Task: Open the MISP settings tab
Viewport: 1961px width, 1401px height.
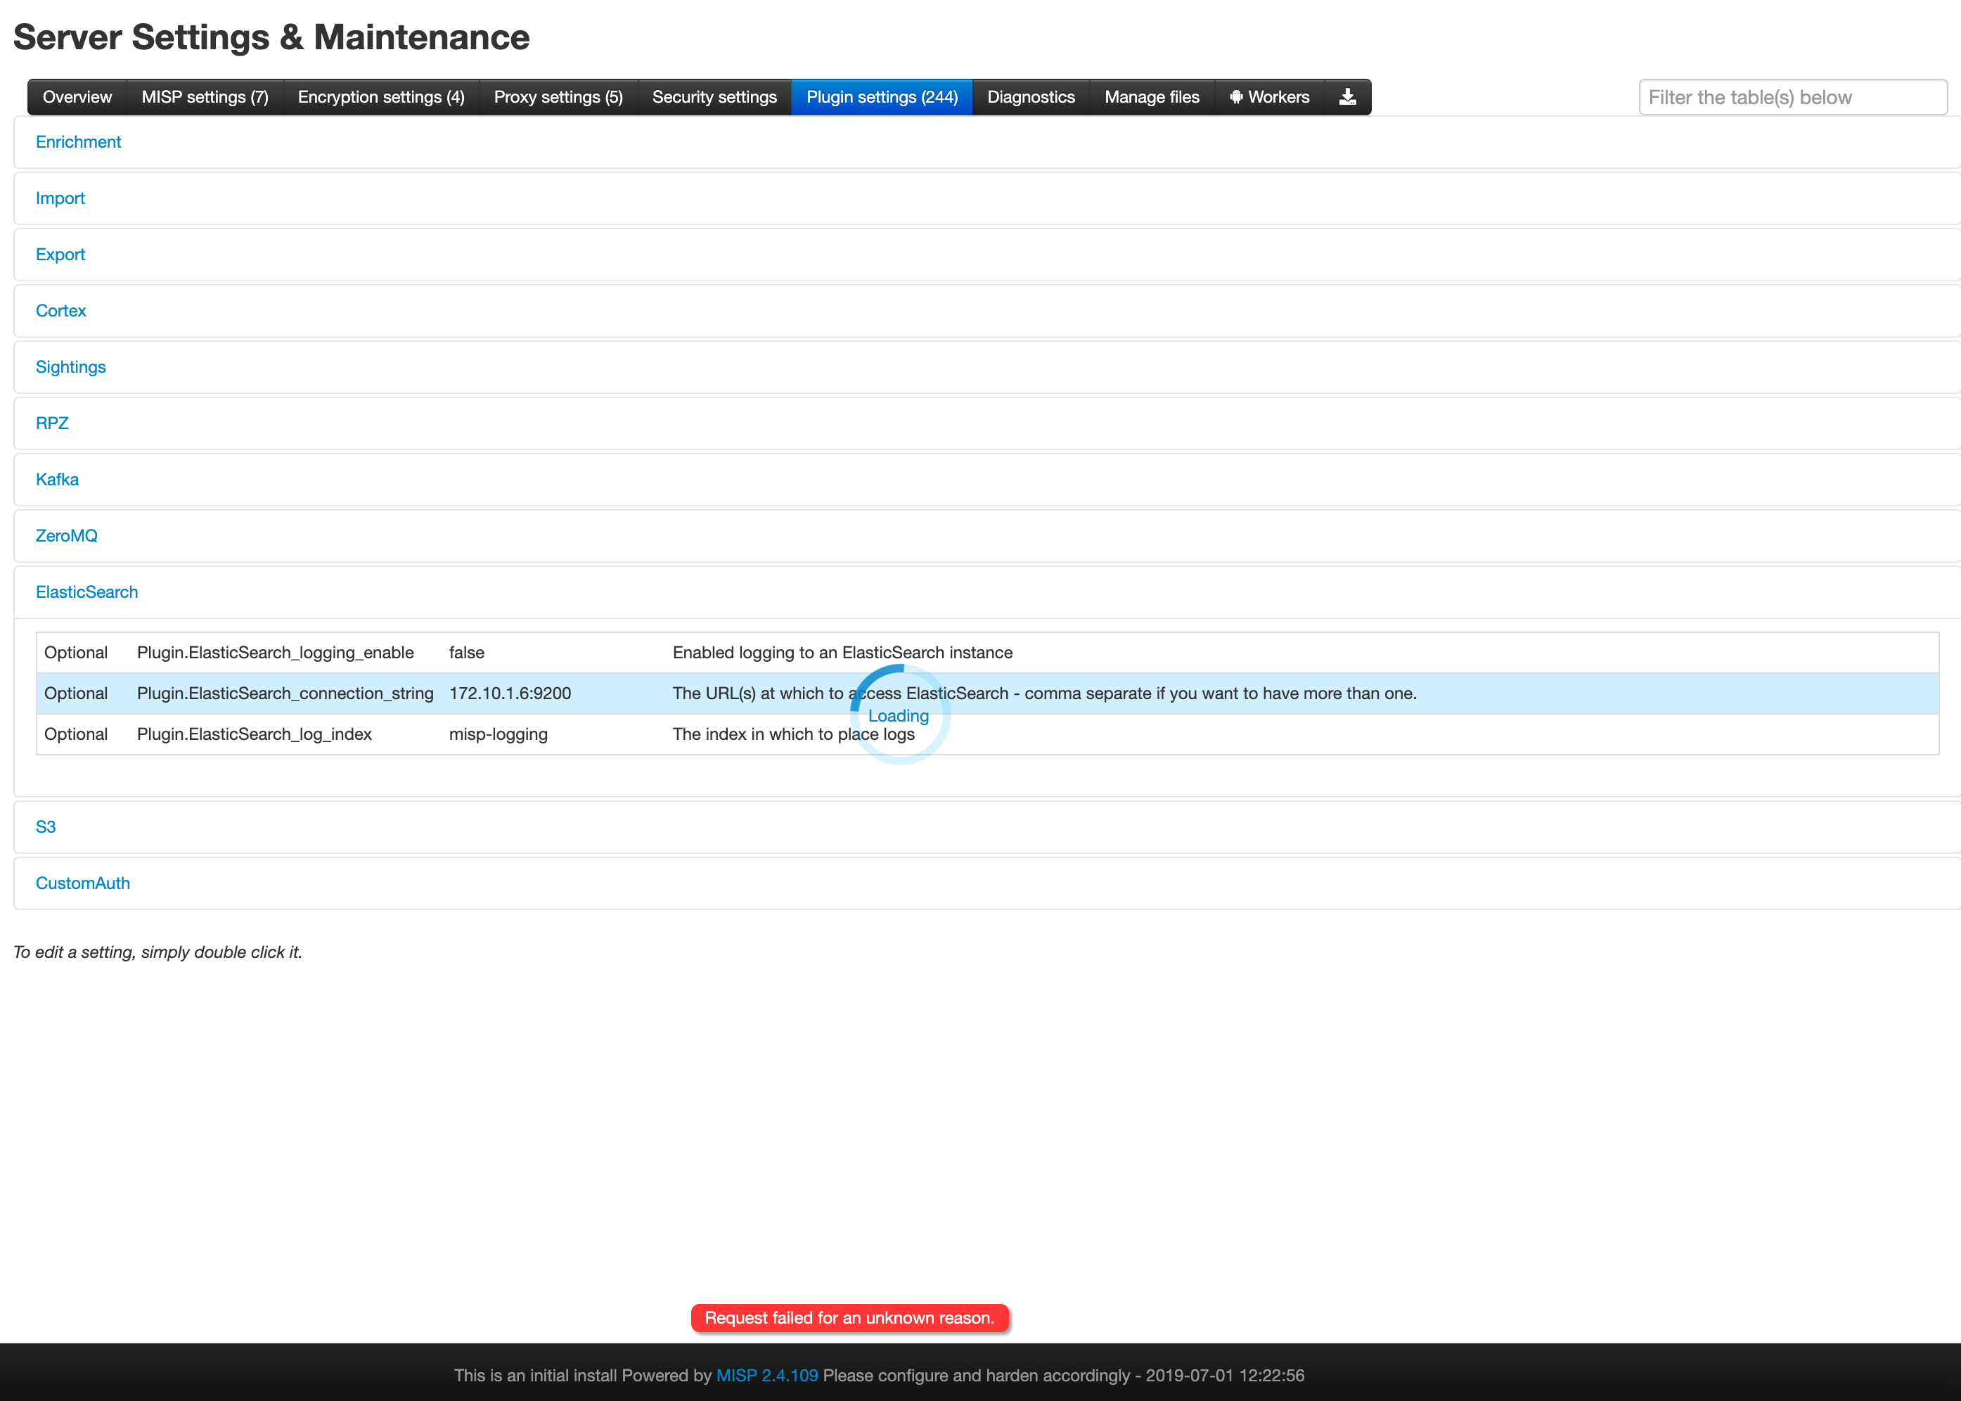Action: click(205, 96)
